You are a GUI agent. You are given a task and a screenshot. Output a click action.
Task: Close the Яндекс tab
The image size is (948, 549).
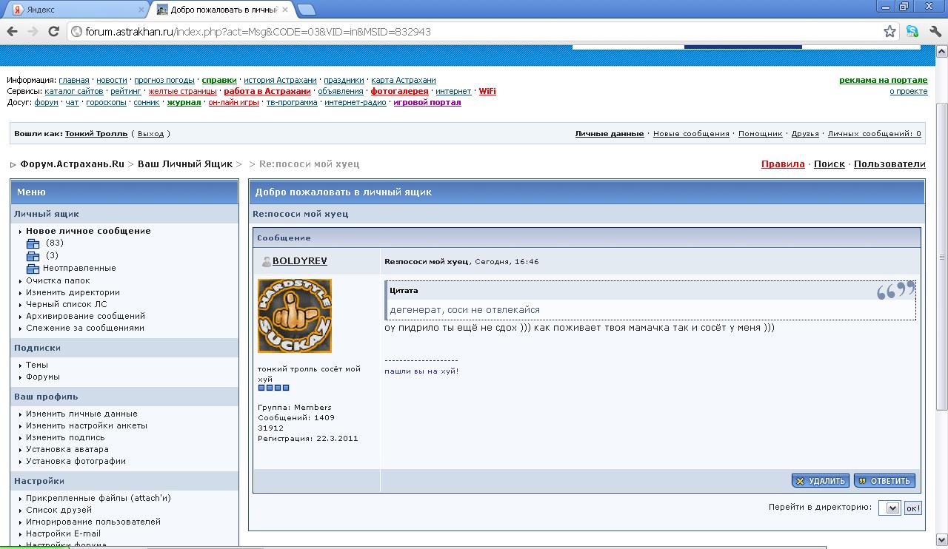[x=141, y=10]
